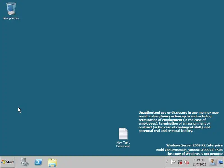Click the network status tray icon

click(180, 162)
